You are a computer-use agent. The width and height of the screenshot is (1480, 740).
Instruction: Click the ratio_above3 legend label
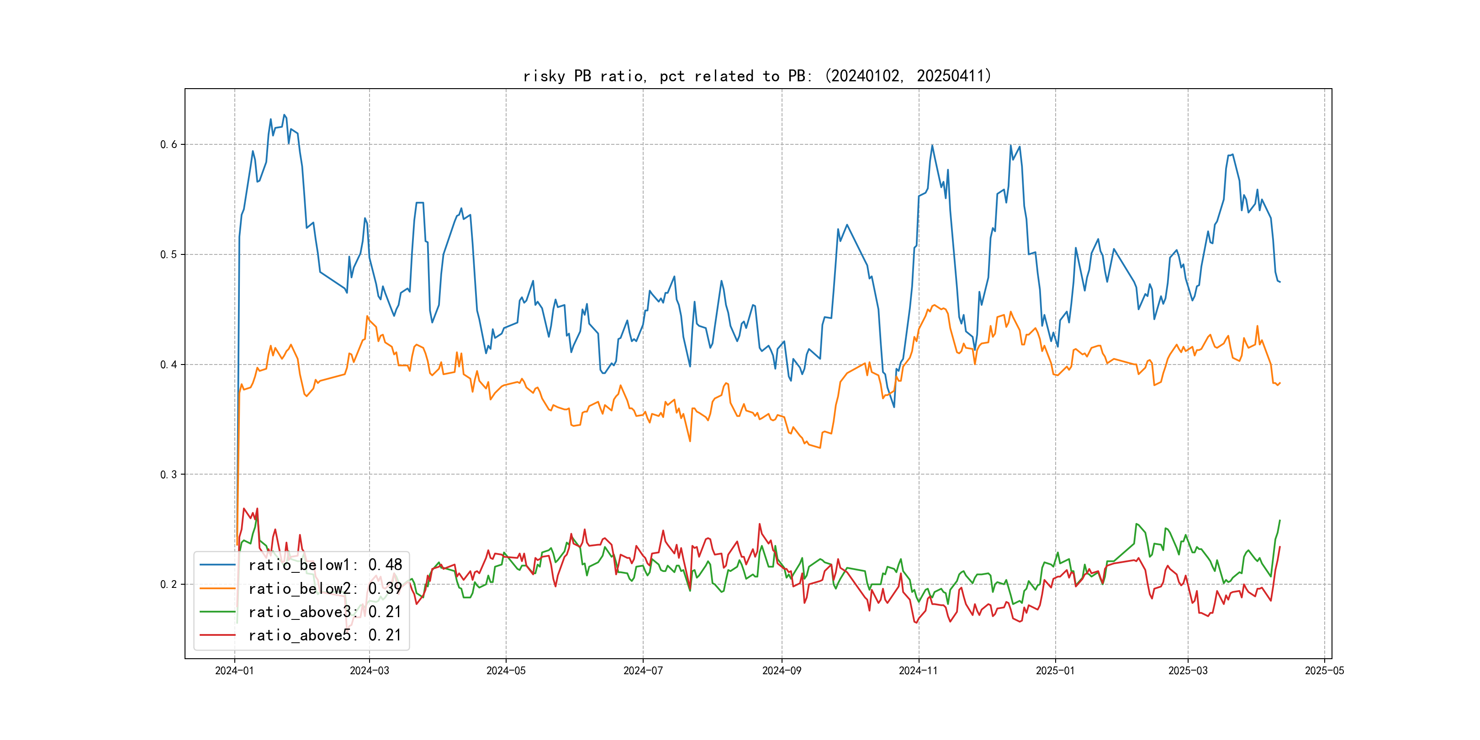pyautogui.click(x=325, y=612)
